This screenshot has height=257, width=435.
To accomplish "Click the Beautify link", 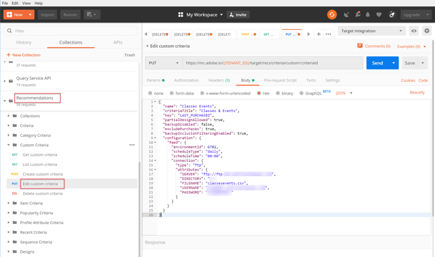I will click(x=417, y=93).
